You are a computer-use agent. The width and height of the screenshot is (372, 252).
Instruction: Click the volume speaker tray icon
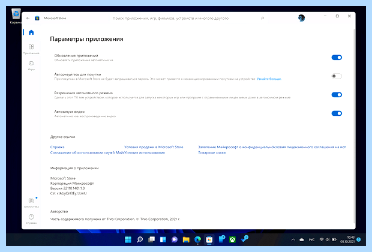click(x=328, y=239)
